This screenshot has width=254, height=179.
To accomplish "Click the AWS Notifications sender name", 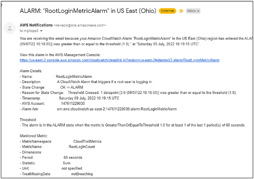I will pos(36,25).
